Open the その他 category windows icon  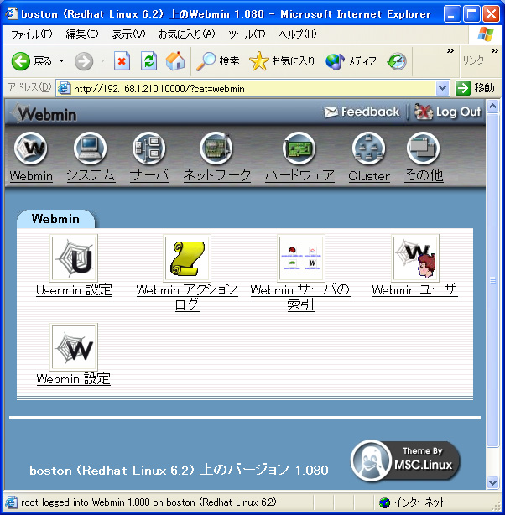pyautogui.click(x=423, y=148)
